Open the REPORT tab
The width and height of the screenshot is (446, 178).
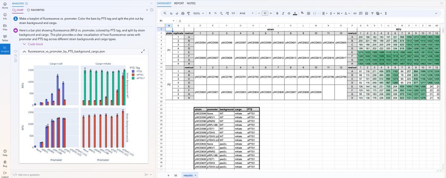pos(179,3)
